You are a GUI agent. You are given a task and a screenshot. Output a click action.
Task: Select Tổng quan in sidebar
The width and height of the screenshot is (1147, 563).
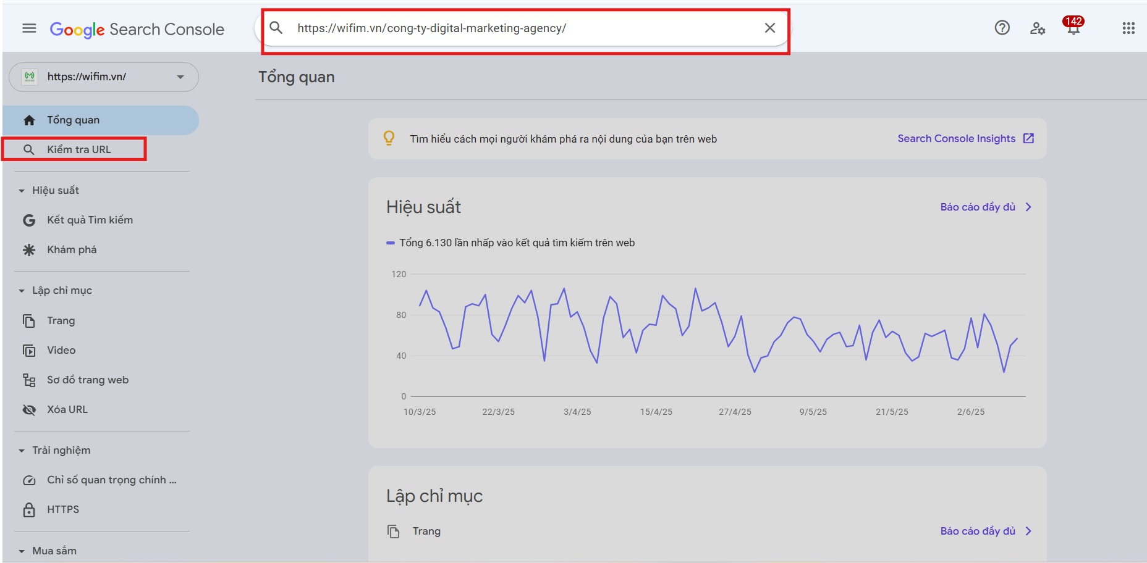point(73,120)
